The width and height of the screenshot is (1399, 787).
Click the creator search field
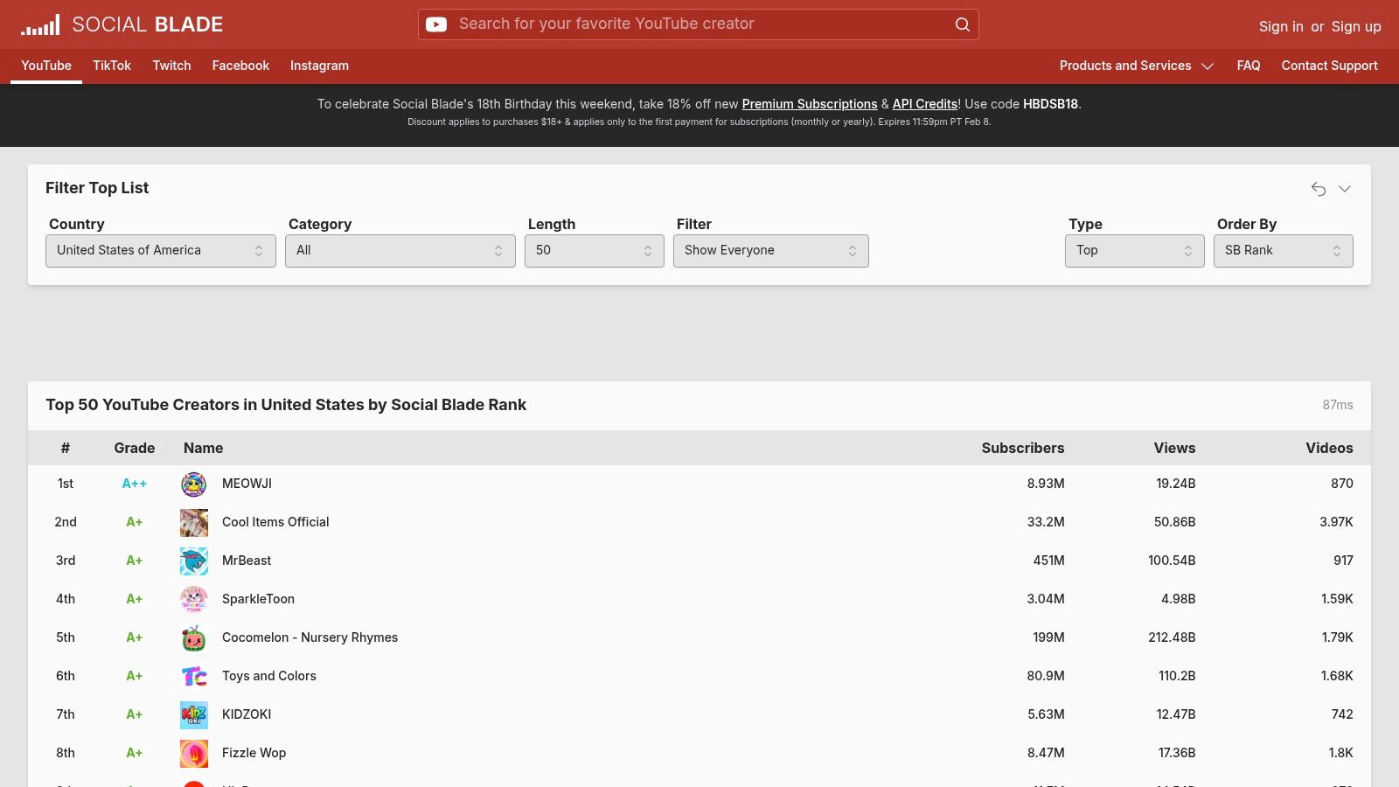coord(698,24)
